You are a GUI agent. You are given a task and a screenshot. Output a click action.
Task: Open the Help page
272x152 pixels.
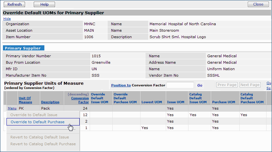[44, 4]
